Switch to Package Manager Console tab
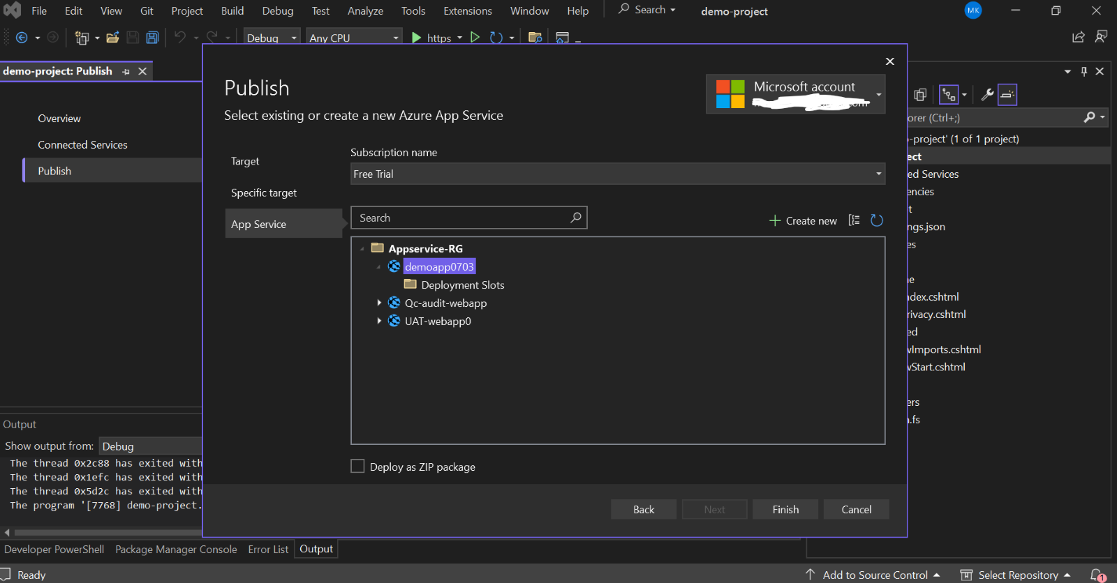1117x583 pixels. coord(176,550)
